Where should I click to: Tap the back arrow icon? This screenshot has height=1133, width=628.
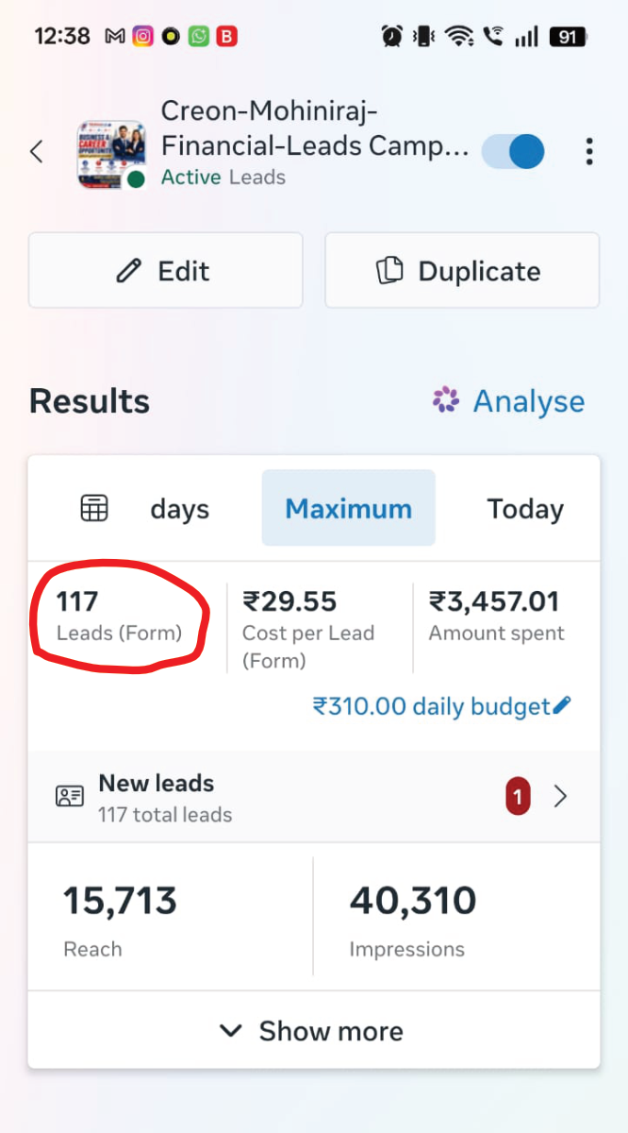[37, 152]
